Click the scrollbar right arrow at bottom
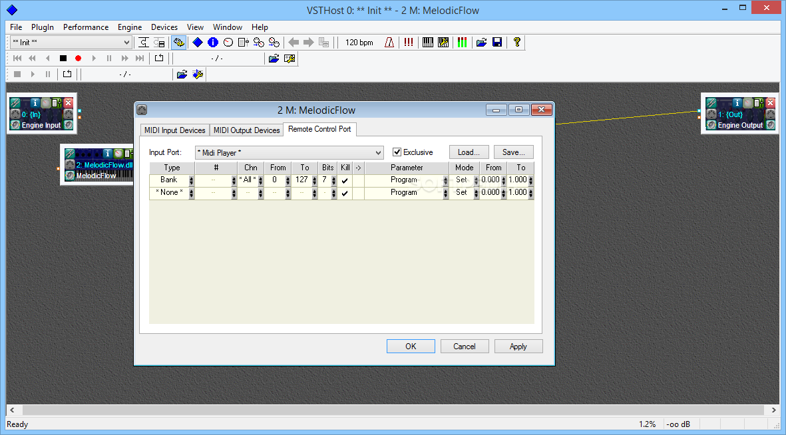Screen dimensions: 786x435 coord(773,410)
